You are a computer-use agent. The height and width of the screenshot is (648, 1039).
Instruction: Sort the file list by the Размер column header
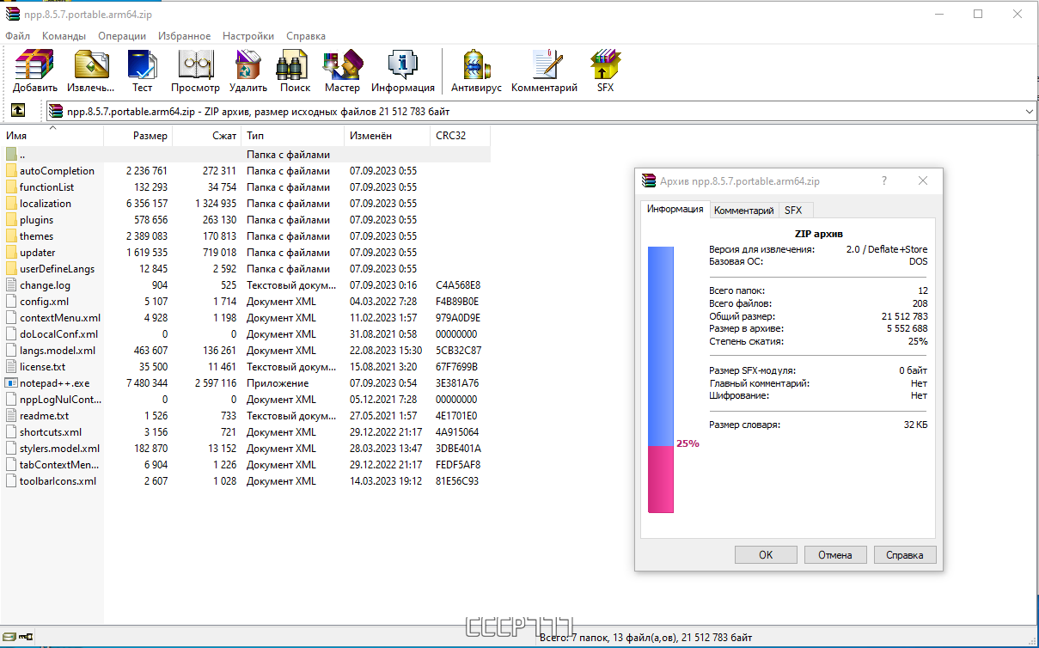click(138, 136)
